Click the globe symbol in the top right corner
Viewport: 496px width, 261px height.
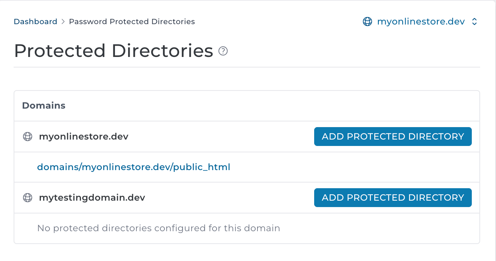pos(367,21)
